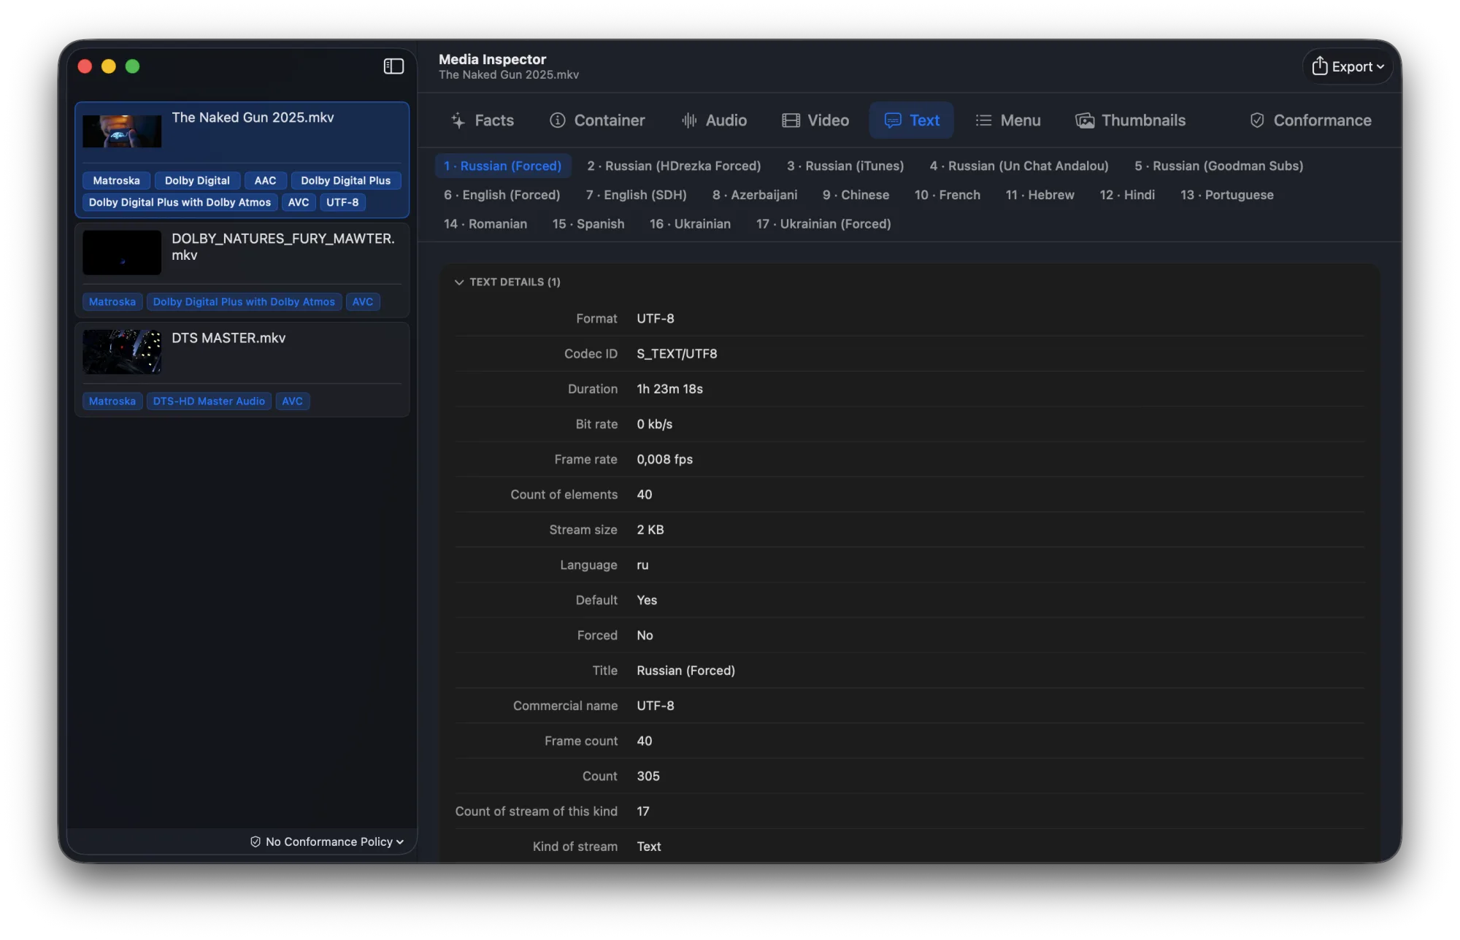Select track 3 Russian (iTunes)
Image resolution: width=1460 pixels, height=940 pixels.
click(x=845, y=166)
